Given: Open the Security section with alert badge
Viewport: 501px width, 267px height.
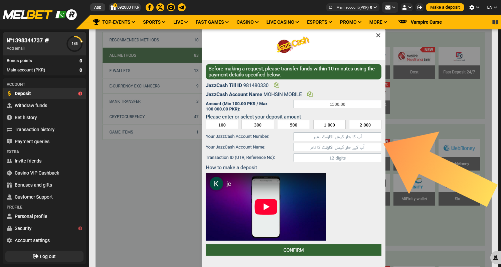Looking at the screenshot, I should [23, 228].
